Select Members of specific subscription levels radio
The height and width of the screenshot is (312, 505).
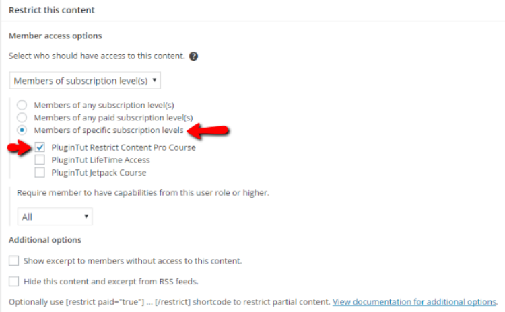(x=22, y=130)
